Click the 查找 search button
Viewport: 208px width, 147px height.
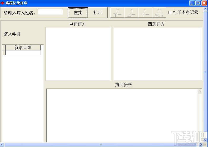[78, 13]
